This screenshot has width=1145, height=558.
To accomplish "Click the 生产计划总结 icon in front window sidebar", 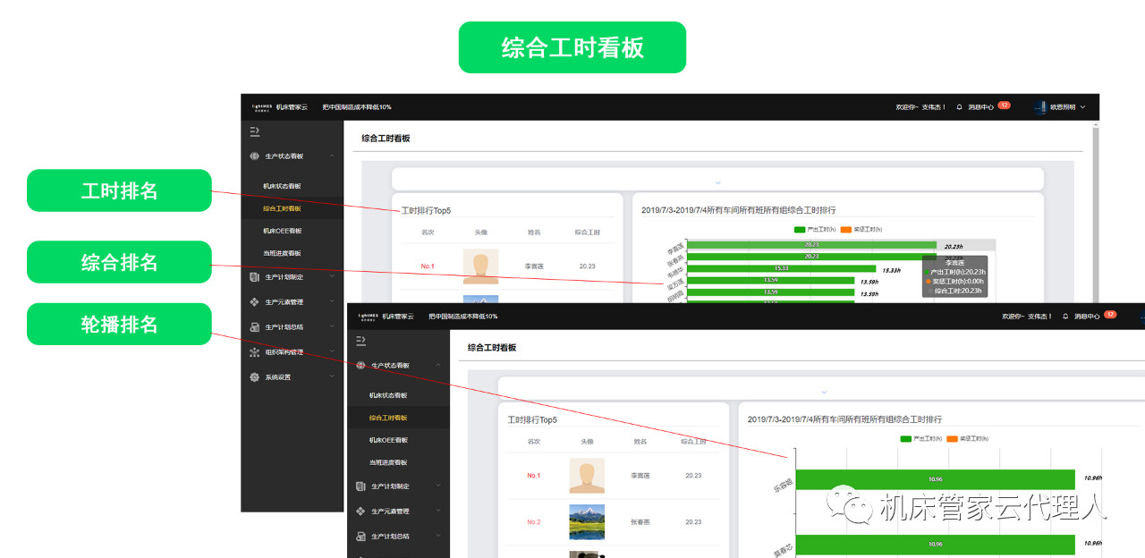I will pos(360,537).
